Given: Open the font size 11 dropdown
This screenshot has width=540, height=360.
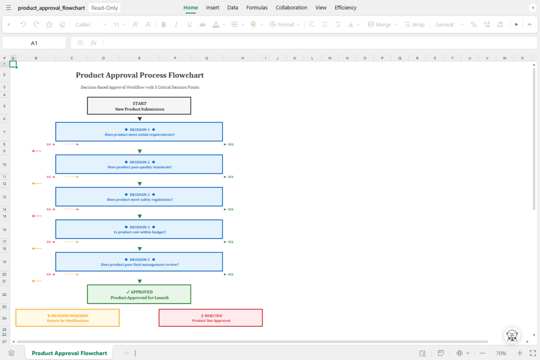Looking at the screenshot, I should tap(119, 25).
